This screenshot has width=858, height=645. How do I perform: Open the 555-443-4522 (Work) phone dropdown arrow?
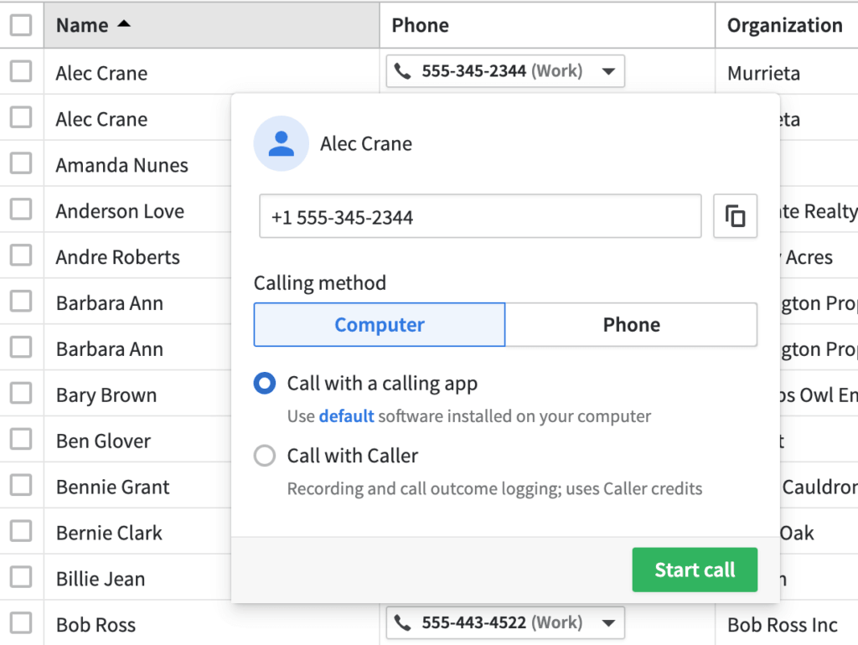tap(608, 622)
